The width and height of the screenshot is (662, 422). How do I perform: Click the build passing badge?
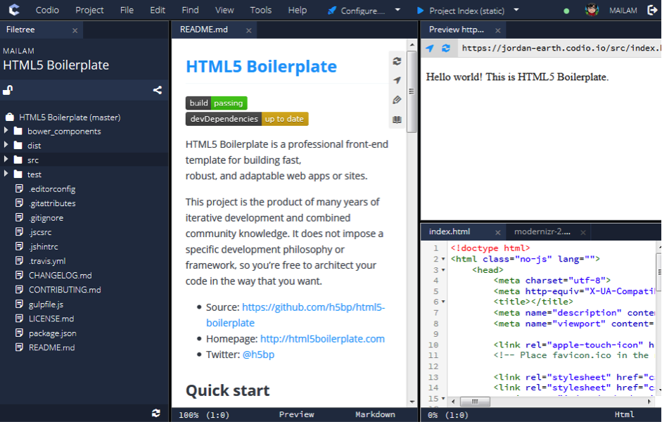click(217, 103)
